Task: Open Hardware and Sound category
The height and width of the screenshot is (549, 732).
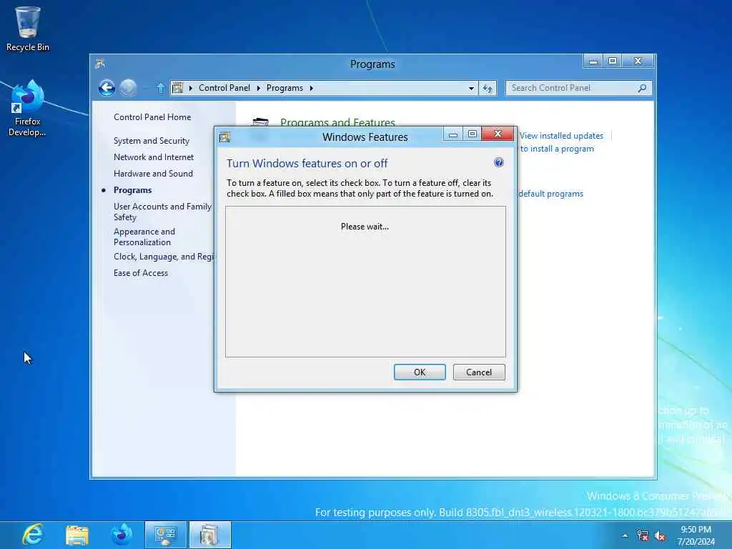Action: (x=153, y=174)
